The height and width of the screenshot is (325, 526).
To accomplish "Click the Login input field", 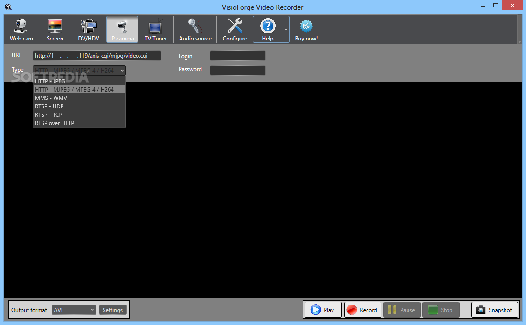I will point(237,55).
